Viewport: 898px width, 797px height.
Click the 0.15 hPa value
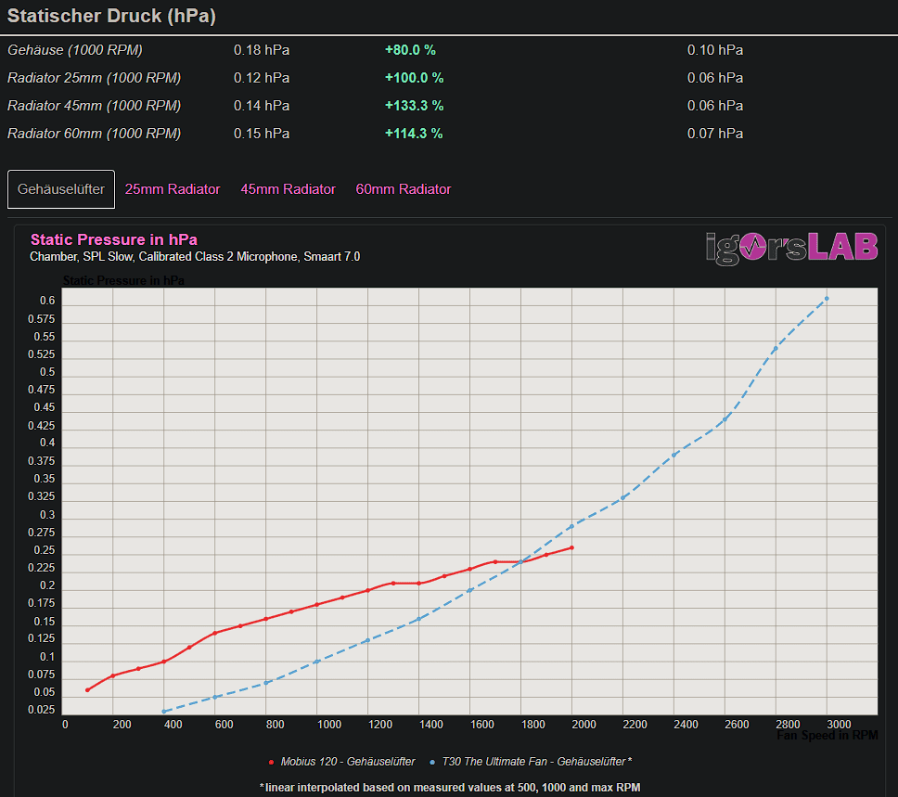(262, 134)
